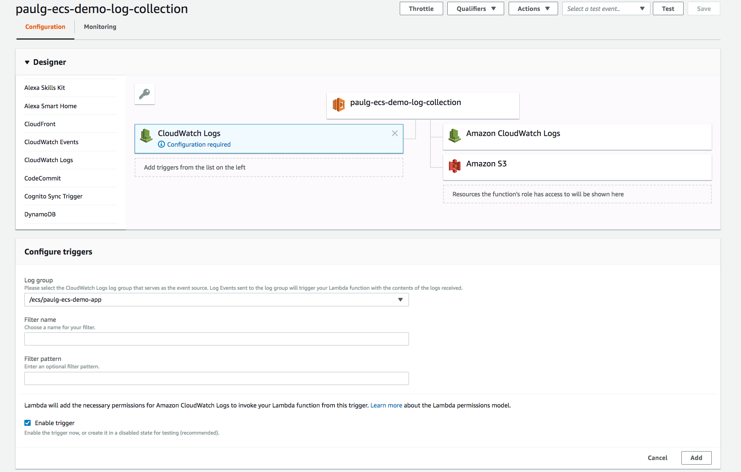Click the Lambda icon on paulg-ecs-demo-log-collection
The height and width of the screenshot is (472, 741).
point(339,104)
